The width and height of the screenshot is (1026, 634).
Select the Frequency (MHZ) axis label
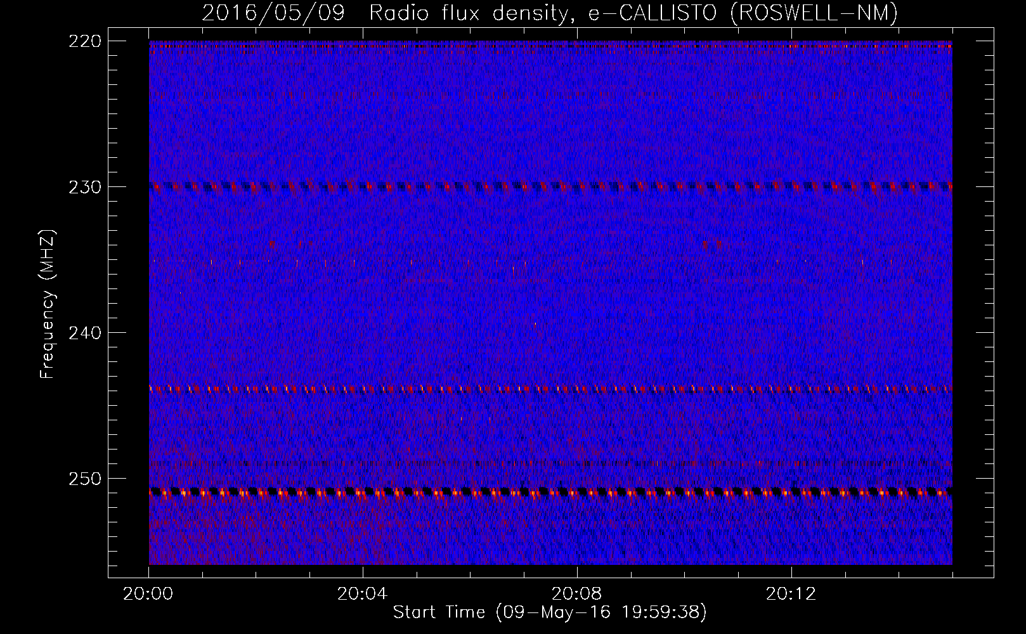tap(48, 304)
